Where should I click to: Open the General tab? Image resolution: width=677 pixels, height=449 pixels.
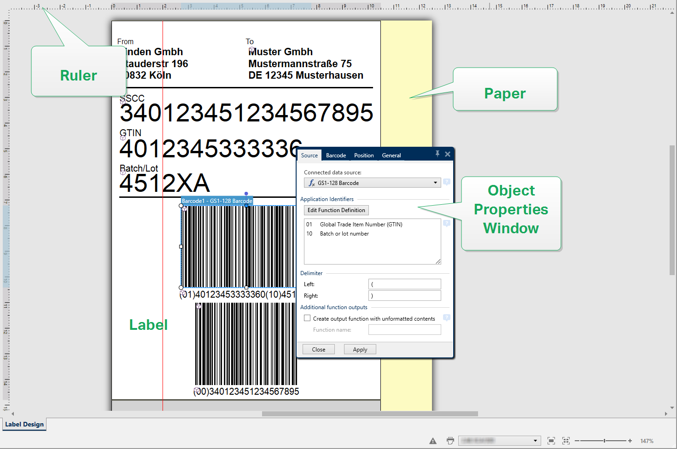coord(391,155)
